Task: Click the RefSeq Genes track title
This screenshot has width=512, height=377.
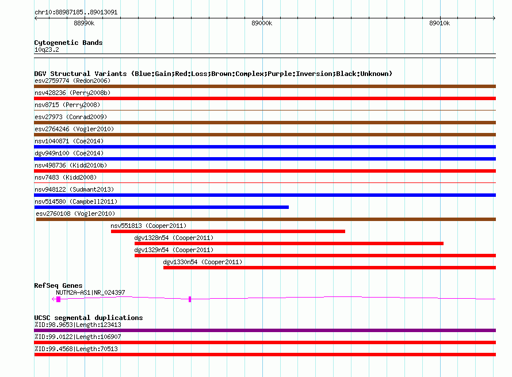Action: click(58, 285)
